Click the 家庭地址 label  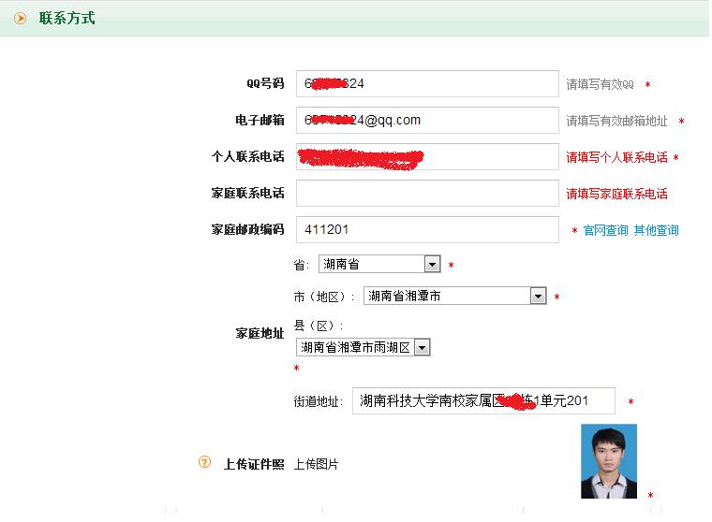260,333
